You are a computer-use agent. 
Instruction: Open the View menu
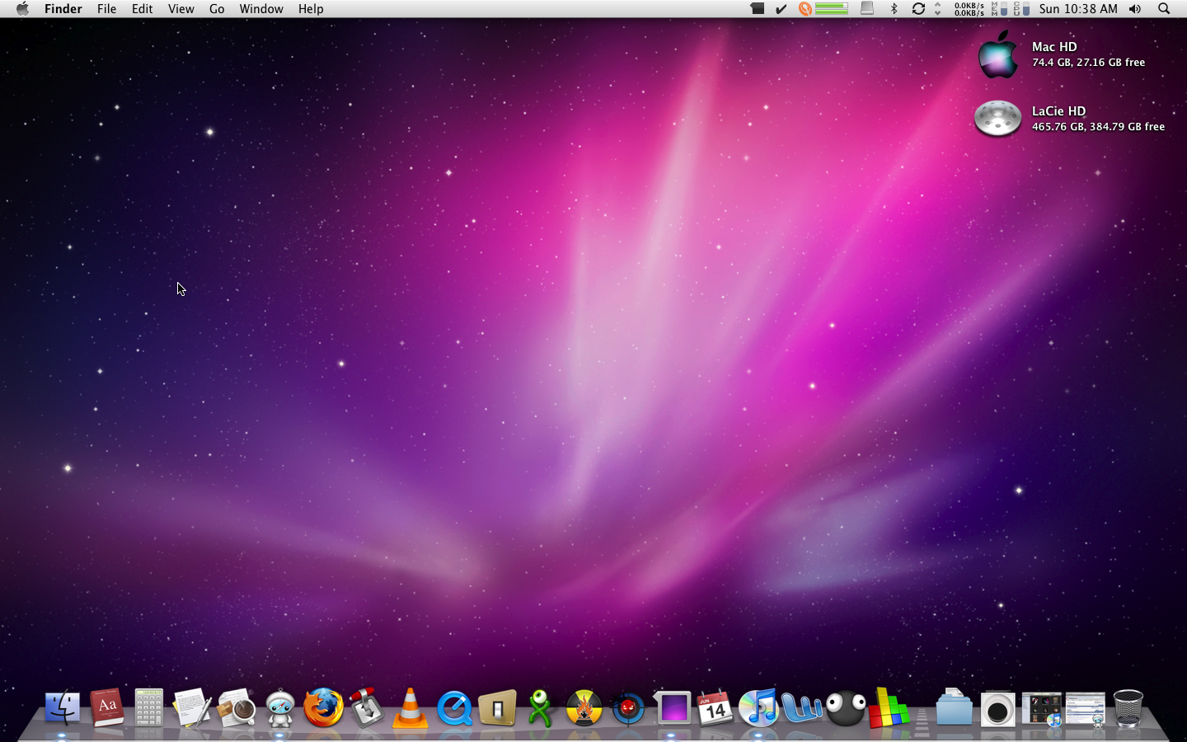pos(181,9)
